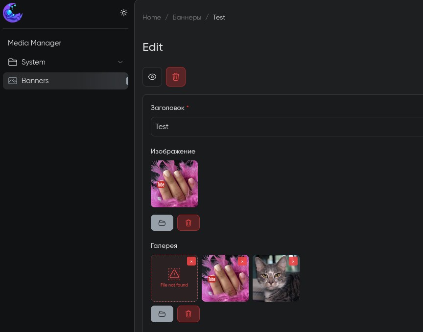Image resolution: width=423 pixels, height=332 pixels.
Task: Open the System folder menu item
Action: 66,62
